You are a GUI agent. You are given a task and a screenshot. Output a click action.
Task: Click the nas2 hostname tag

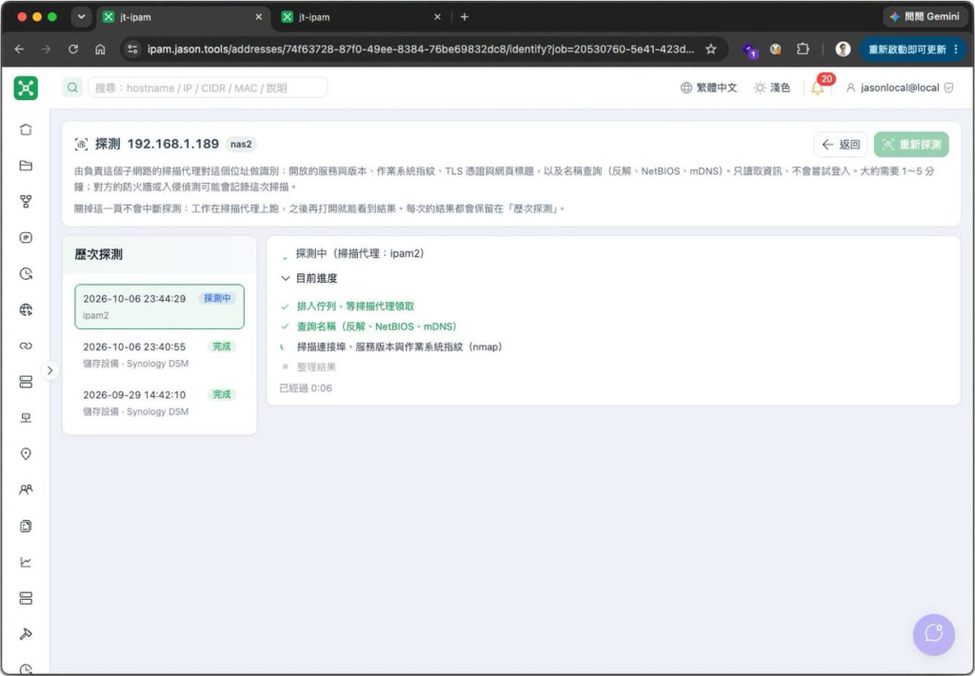pyautogui.click(x=241, y=145)
